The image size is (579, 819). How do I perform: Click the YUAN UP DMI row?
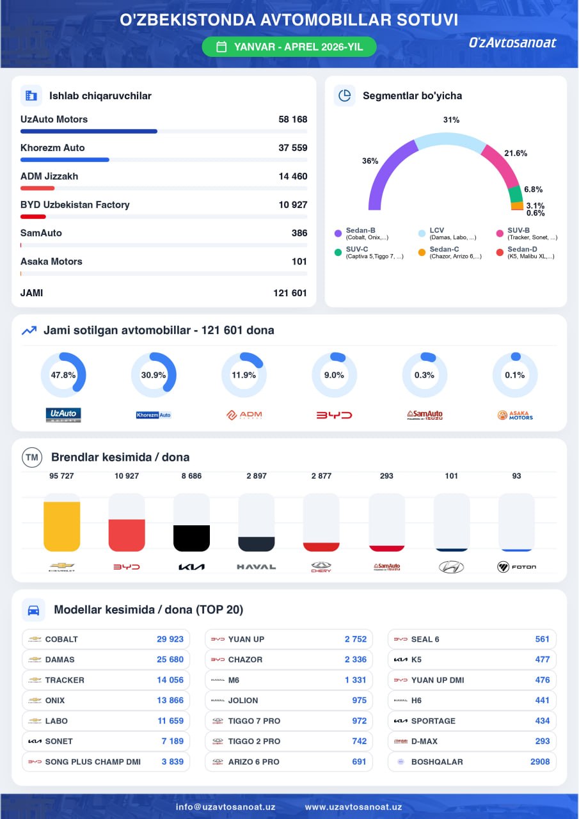[472, 680]
